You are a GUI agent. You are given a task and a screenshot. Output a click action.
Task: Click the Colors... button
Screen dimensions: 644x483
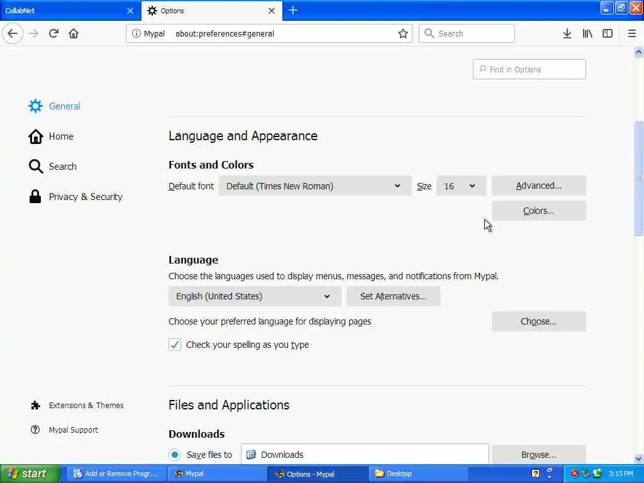pyautogui.click(x=538, y=211)
